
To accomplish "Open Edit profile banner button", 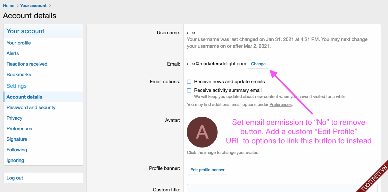I will coord(207,170).
